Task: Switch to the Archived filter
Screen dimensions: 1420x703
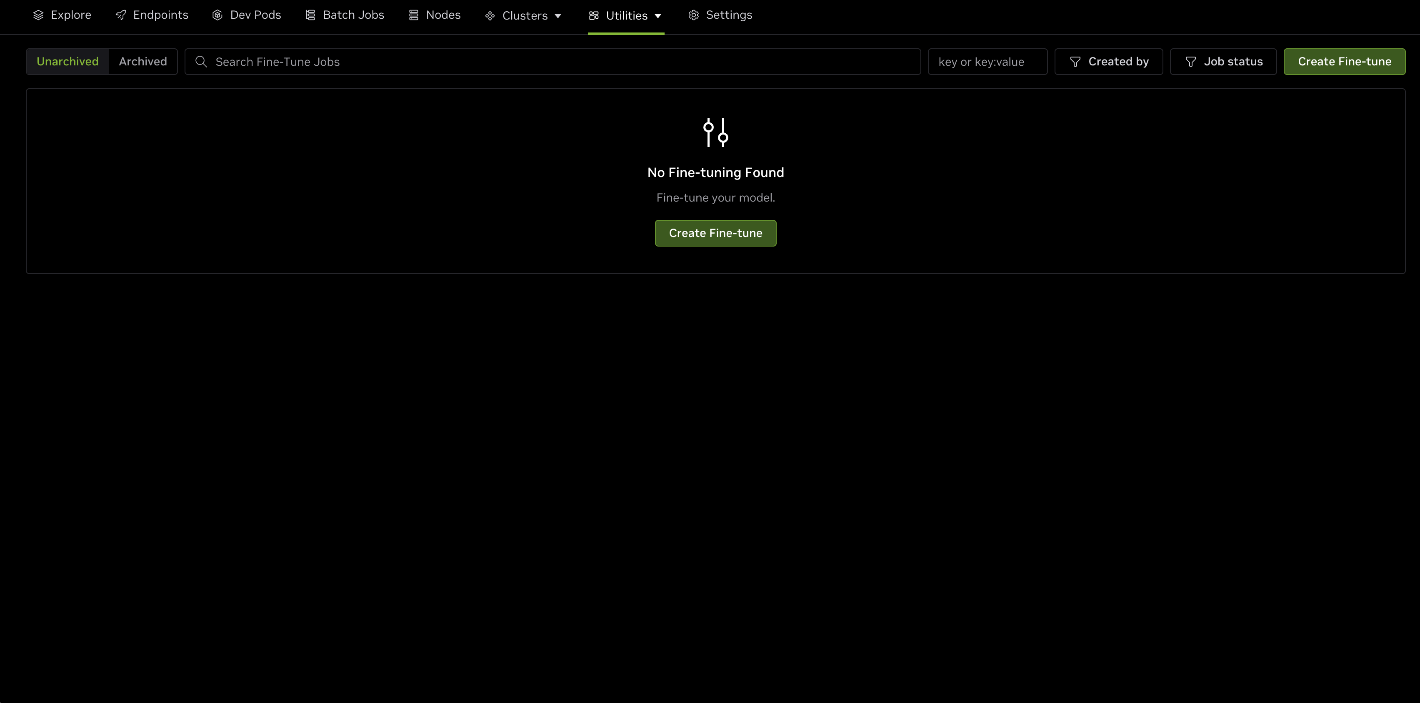Action: click(143, 61)
